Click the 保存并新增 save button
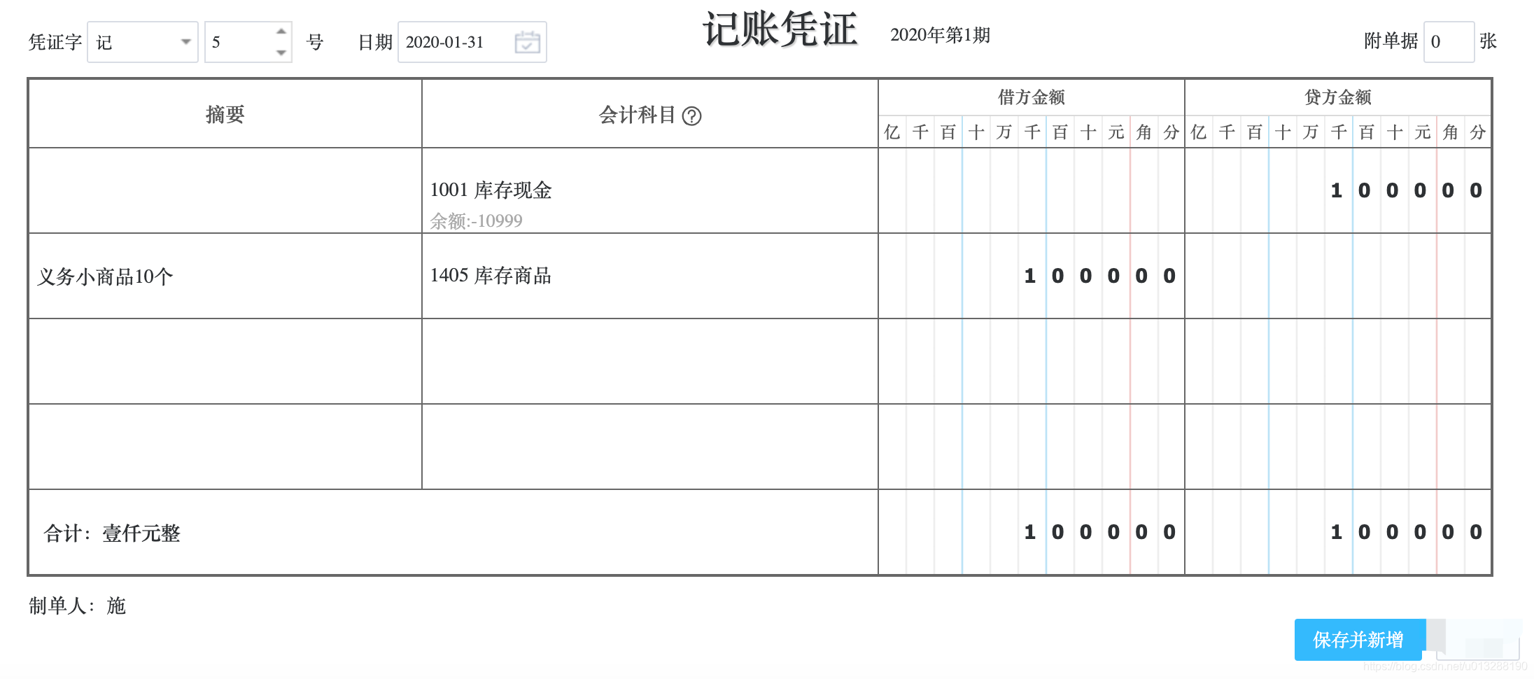Image resolution: width=1534 pixels, height=679 pixels. pyautogui.click(x=1360, y=639)
